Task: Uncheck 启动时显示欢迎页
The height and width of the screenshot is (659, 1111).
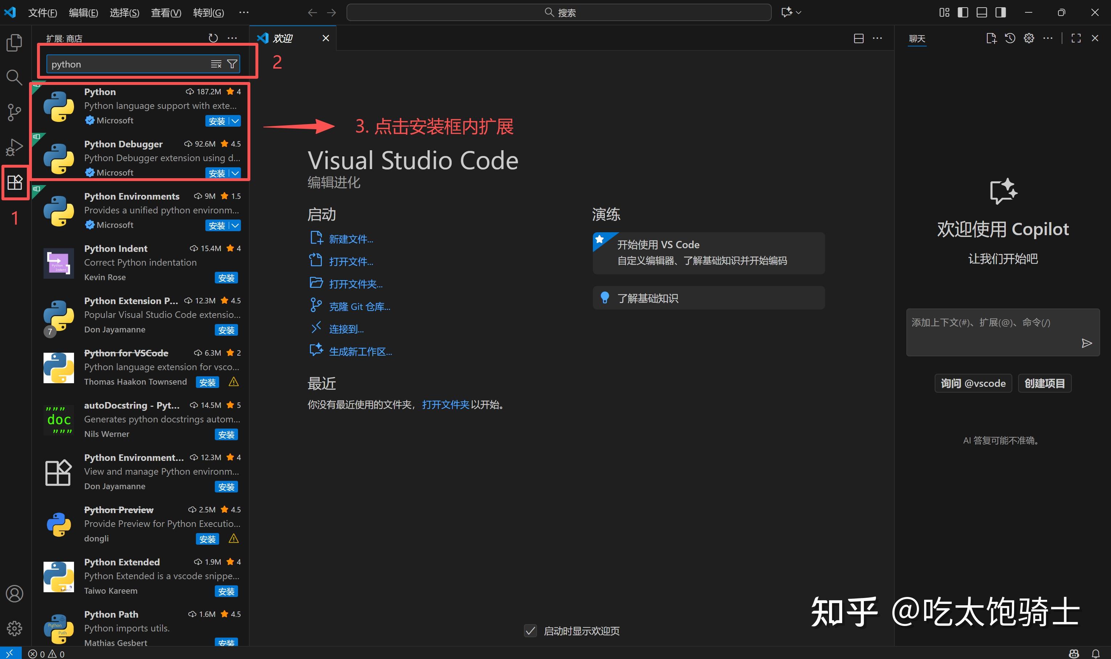Action: point(530,631)
